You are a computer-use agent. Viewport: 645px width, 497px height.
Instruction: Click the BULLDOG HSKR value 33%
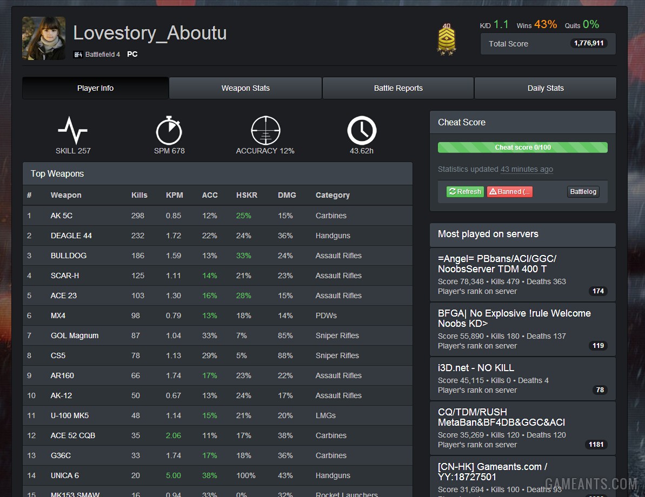pyautogui.click(x=243, y=256)
